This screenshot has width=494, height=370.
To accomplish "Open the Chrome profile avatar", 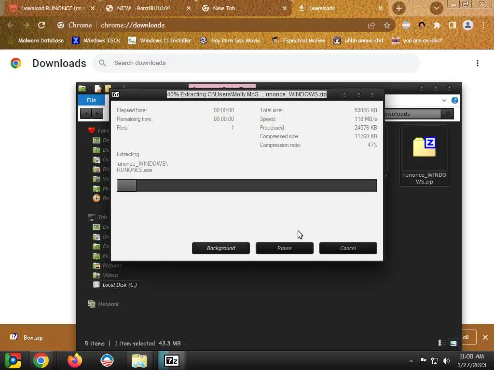I will click(468, 25).
